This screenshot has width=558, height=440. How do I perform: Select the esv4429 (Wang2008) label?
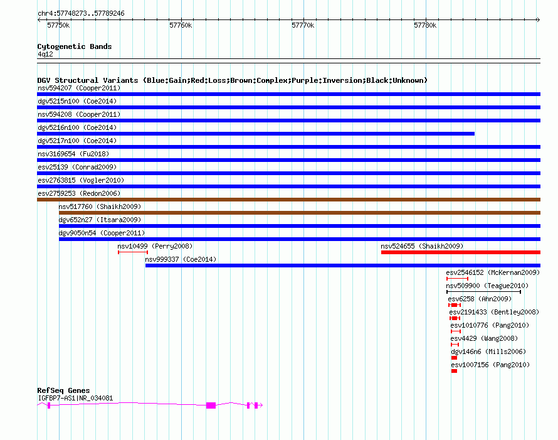[x=484, y=338]
